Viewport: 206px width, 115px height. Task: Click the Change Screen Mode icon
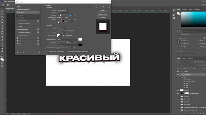(2, 66)
